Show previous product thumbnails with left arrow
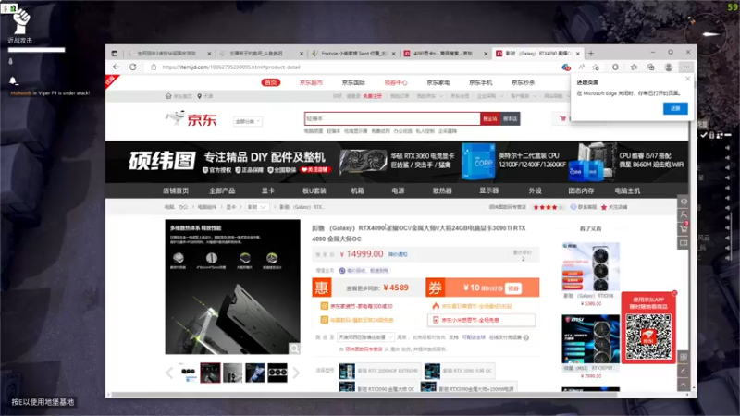740x416 pixels. (x=169, y=373)
